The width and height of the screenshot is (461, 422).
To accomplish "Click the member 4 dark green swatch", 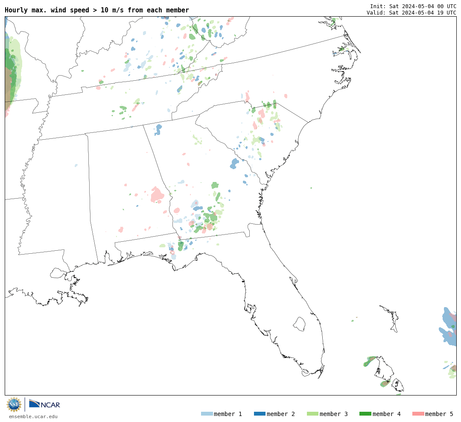I will 365,414.
